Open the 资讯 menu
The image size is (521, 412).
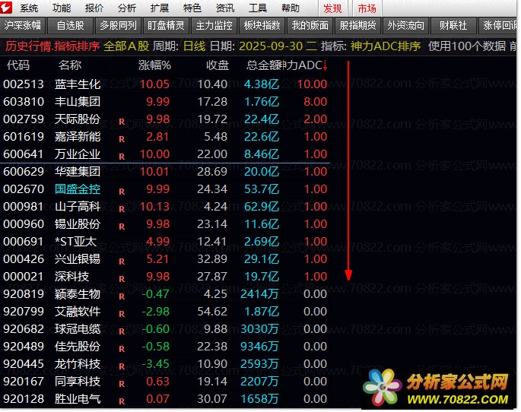[x=225, y=8]
